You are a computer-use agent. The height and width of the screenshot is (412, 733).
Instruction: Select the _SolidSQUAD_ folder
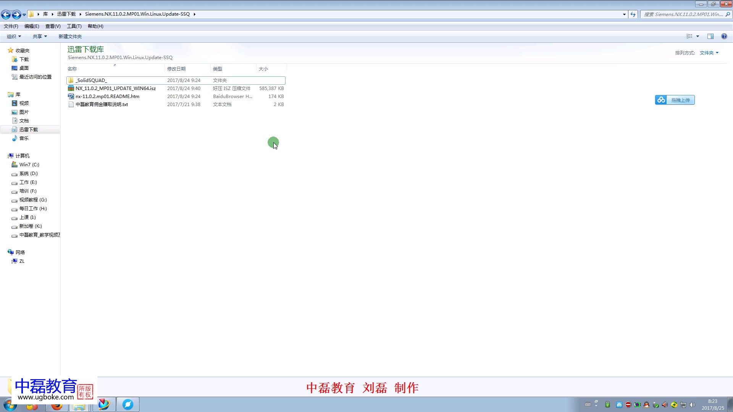(176, 80)
